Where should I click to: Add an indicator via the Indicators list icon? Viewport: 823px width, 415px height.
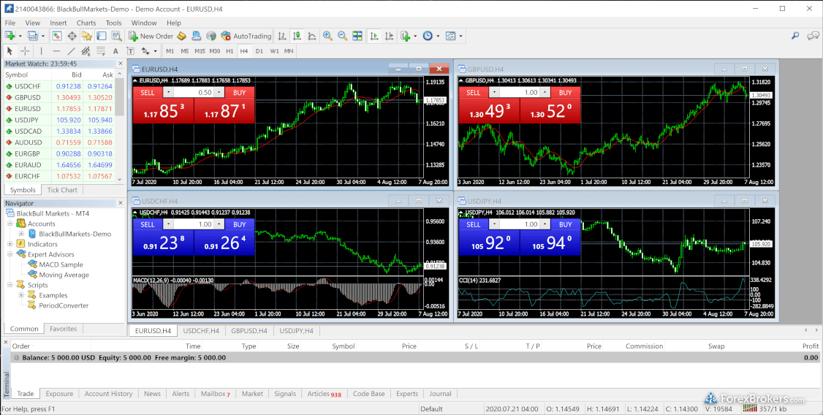click(x=405, y=36)
